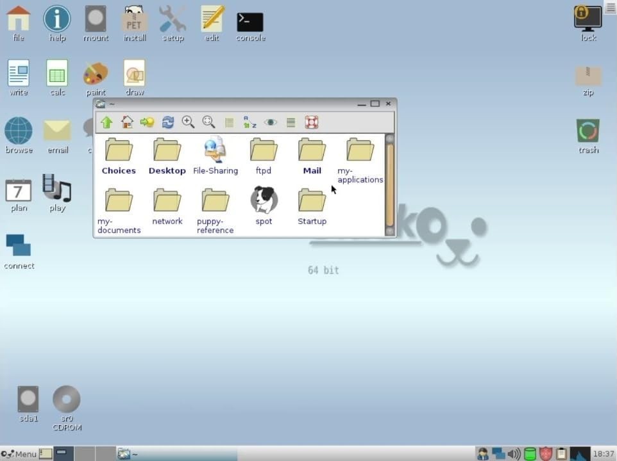This screenshot has height=461, width=617.
Task: Open the bookmarks toolbar icon
Action: (x=147, y=122)
